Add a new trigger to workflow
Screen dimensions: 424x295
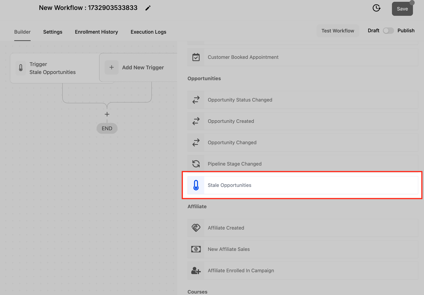click(x=138, y=68)
